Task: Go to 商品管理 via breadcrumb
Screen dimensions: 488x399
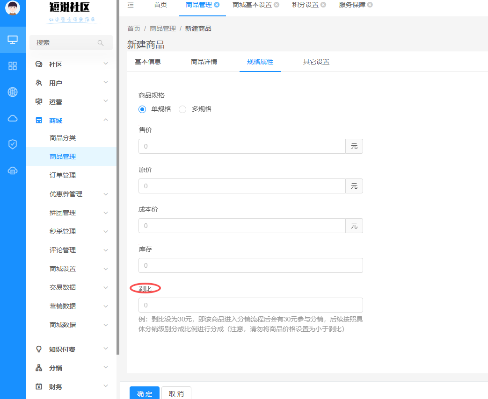Action: point(163,28)
